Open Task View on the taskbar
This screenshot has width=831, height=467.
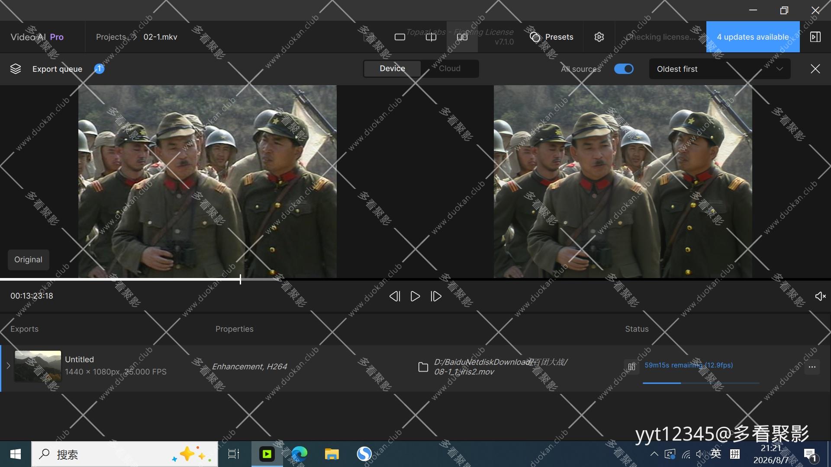(234, 454)
